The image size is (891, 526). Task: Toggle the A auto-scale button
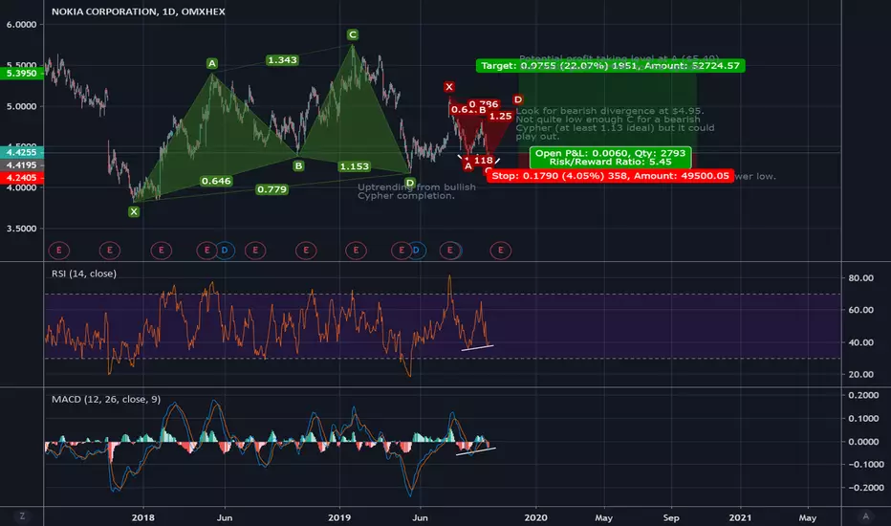click(865, 516)
